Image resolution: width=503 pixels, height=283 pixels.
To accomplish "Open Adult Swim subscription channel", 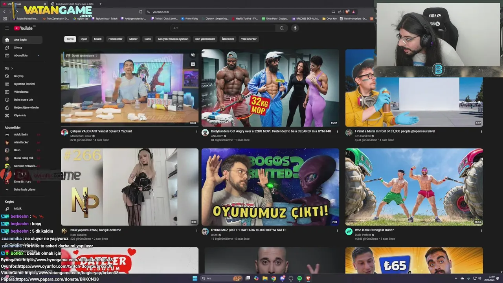I will point(22,134).
